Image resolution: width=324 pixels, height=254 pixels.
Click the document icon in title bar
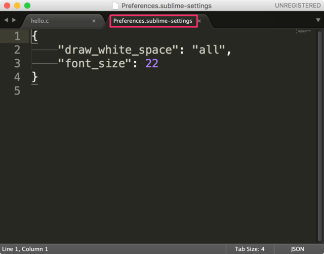click(x=115, y=6)
